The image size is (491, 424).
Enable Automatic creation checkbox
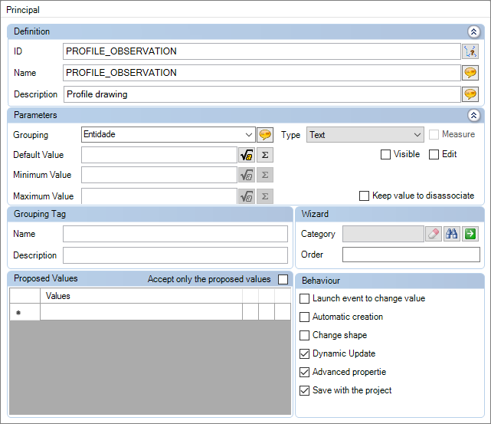(x=304, y=317)
